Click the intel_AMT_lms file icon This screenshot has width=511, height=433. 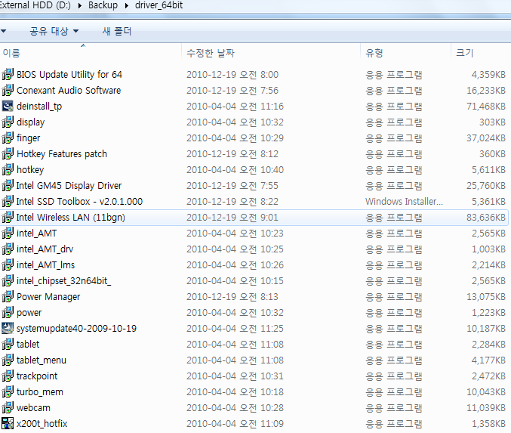(8, 265)
